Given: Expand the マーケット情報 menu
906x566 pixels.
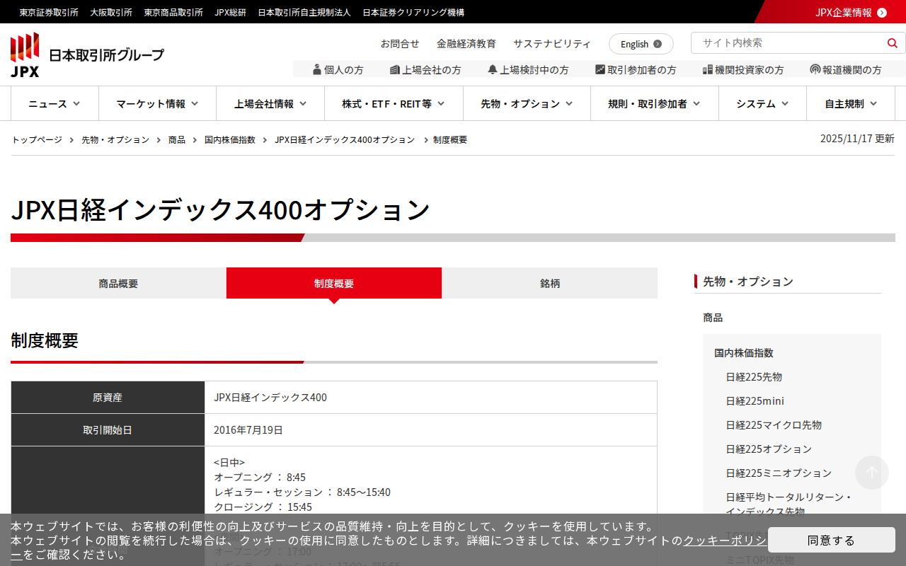Looking at the screenshot, I should click(157, 103).
